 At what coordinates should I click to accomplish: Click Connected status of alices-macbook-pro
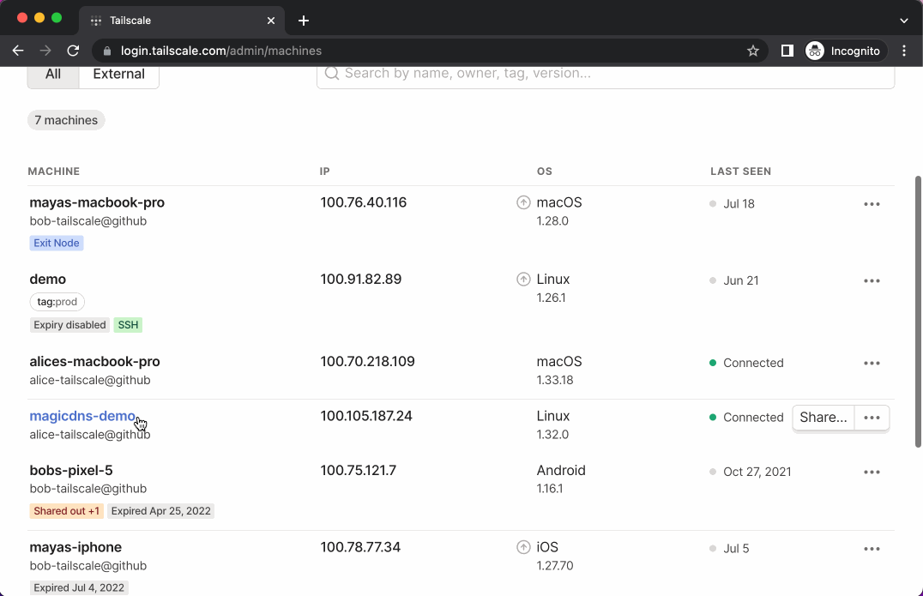pos(746,363)
